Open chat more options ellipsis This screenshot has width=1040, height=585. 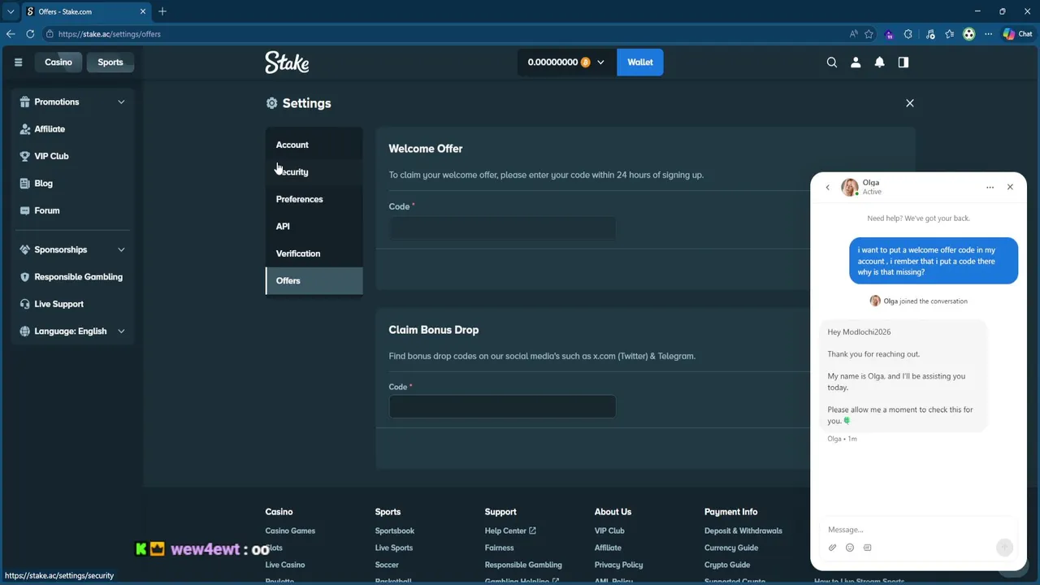(990, 187)
